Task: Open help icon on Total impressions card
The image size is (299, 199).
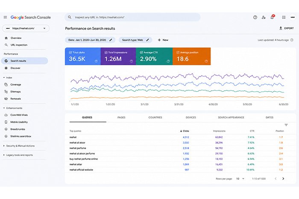Action: pos(132,61)
